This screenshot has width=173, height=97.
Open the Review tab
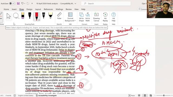(x=69, y=9)
